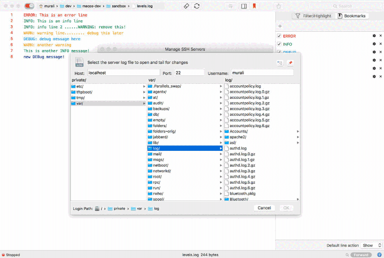Image resolution: width=384 pixels, height=258 pixels.
Task: Uncheck the ERROR filter checkbox
Action: (x=279, y=36)
